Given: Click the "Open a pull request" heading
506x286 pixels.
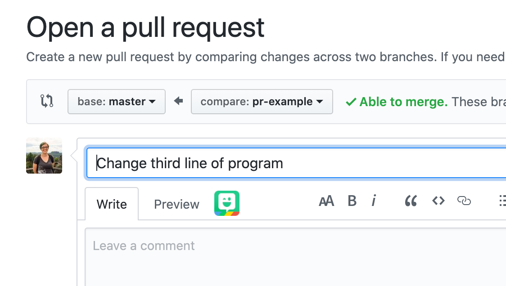Looking at the screenshot, I should [145, 27].
